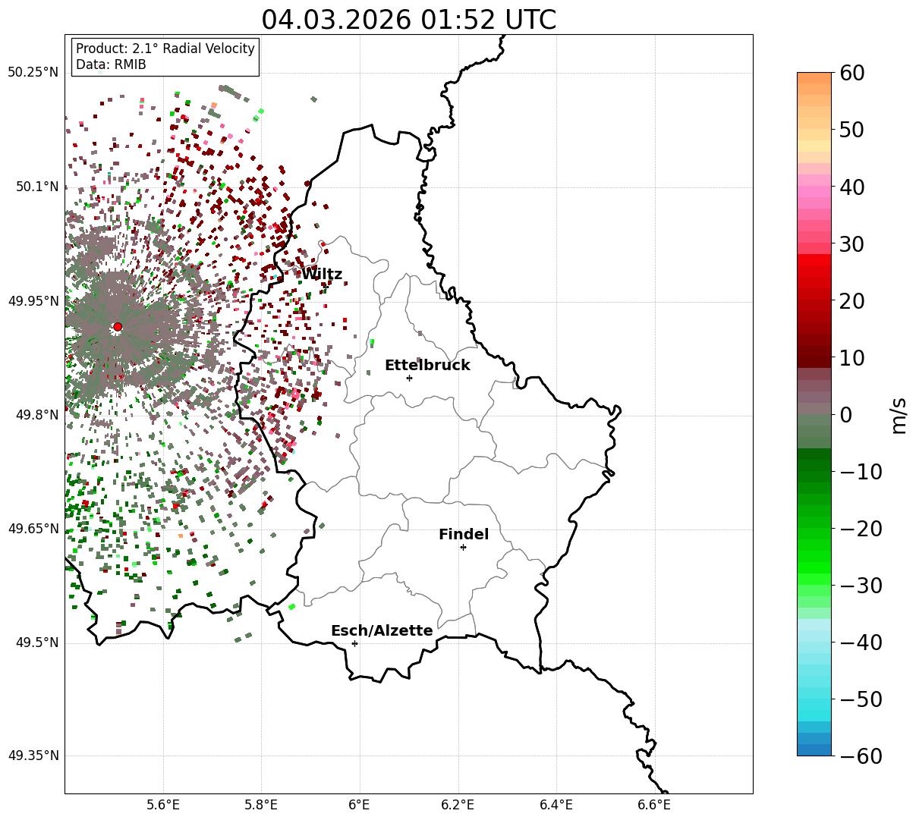Click the 6.2°E longitude label
This screenshot has height=820, width=916.
coord(458,805)
